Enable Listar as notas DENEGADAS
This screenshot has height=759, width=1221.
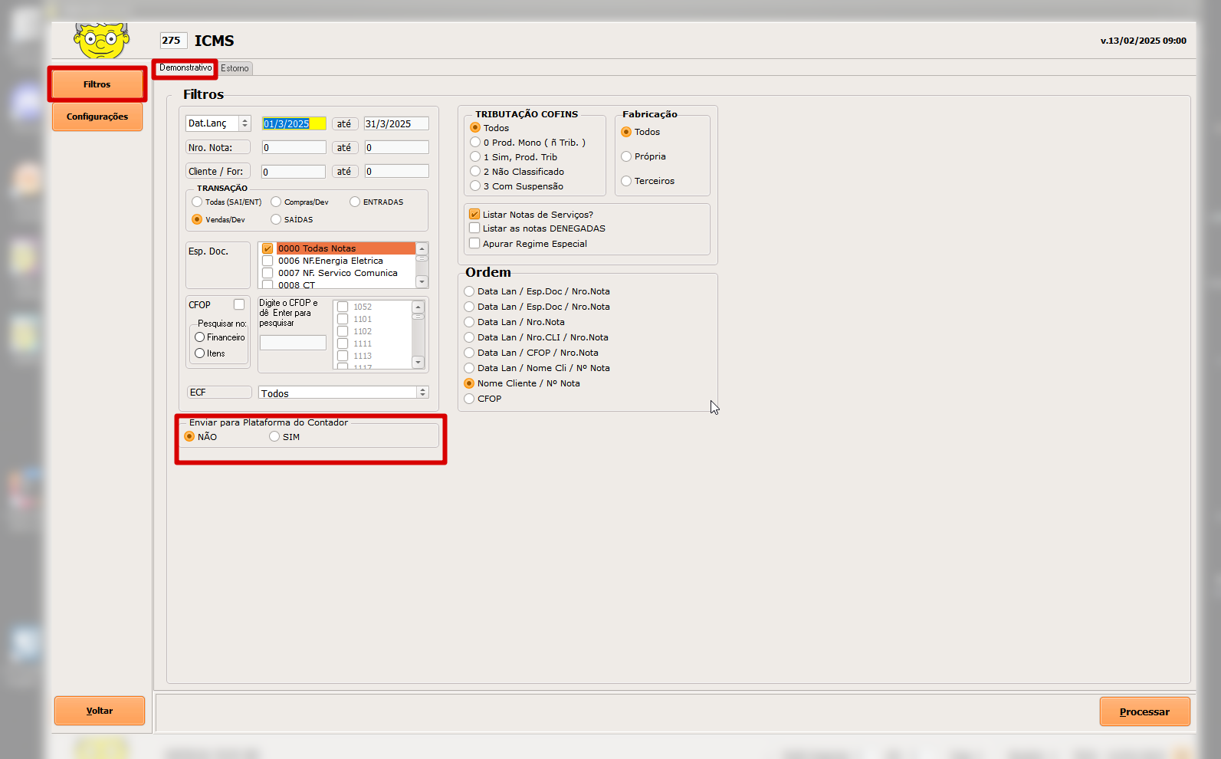474,228
